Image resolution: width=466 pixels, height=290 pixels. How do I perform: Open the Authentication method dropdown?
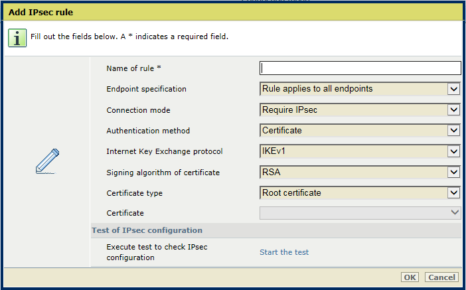[x=360, y=131]
